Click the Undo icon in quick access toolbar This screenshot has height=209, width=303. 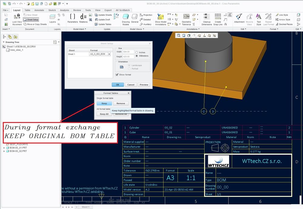click(14, 4)
